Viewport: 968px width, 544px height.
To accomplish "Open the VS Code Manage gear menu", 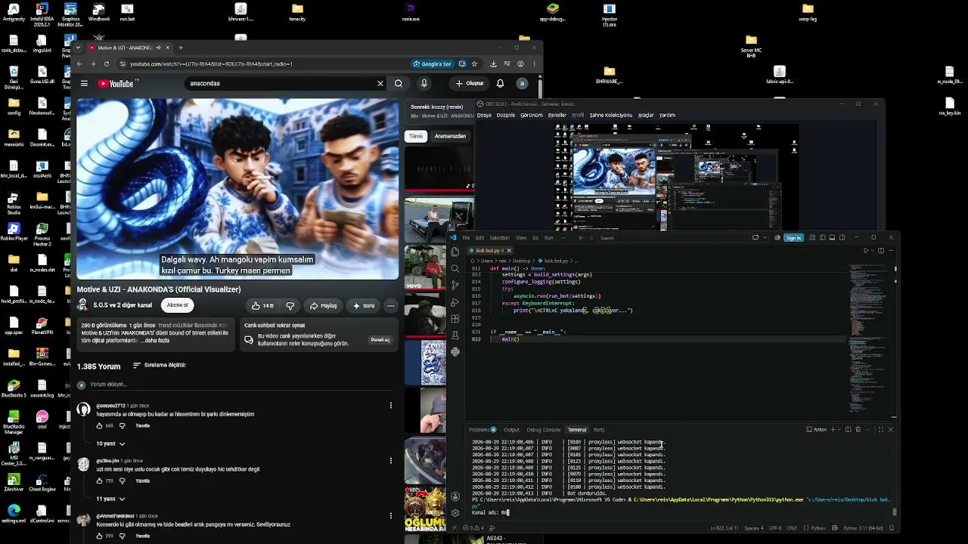I will coord(455,512).
